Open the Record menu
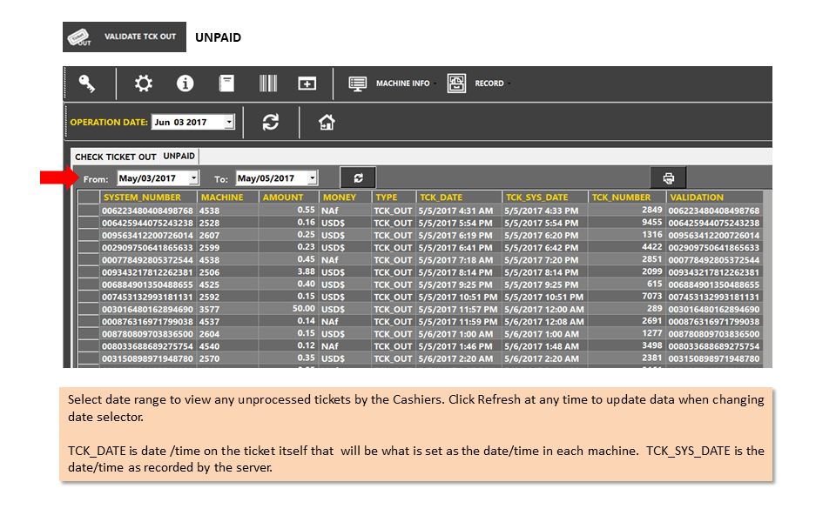Screen dimensions: 836x522 point(479,84)
